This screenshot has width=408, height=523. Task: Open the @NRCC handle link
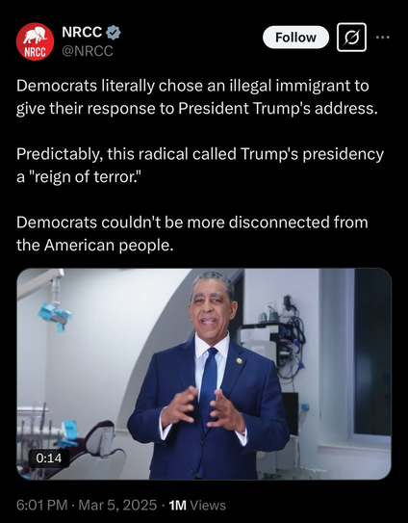coord(88,51)
